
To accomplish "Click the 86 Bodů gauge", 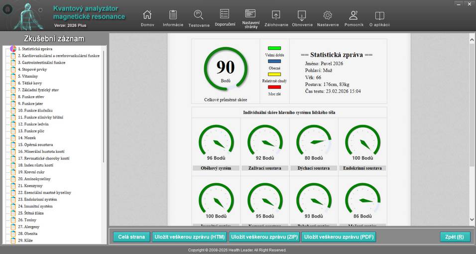I will [362, 201].
